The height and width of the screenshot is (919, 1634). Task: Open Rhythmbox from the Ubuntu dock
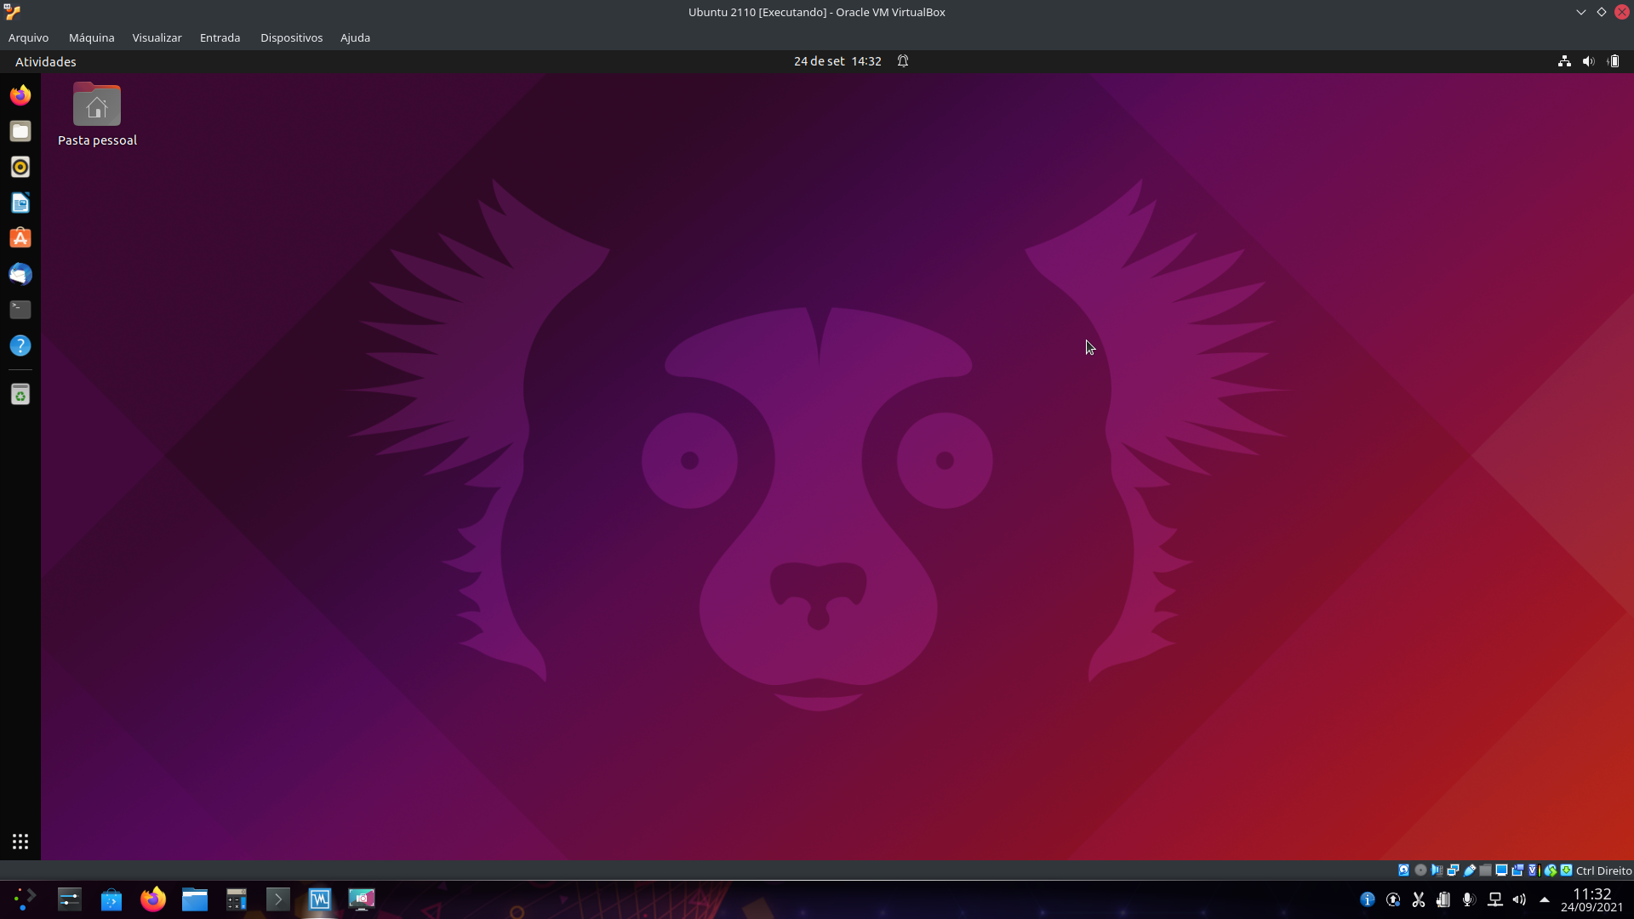tap(20, 167)
